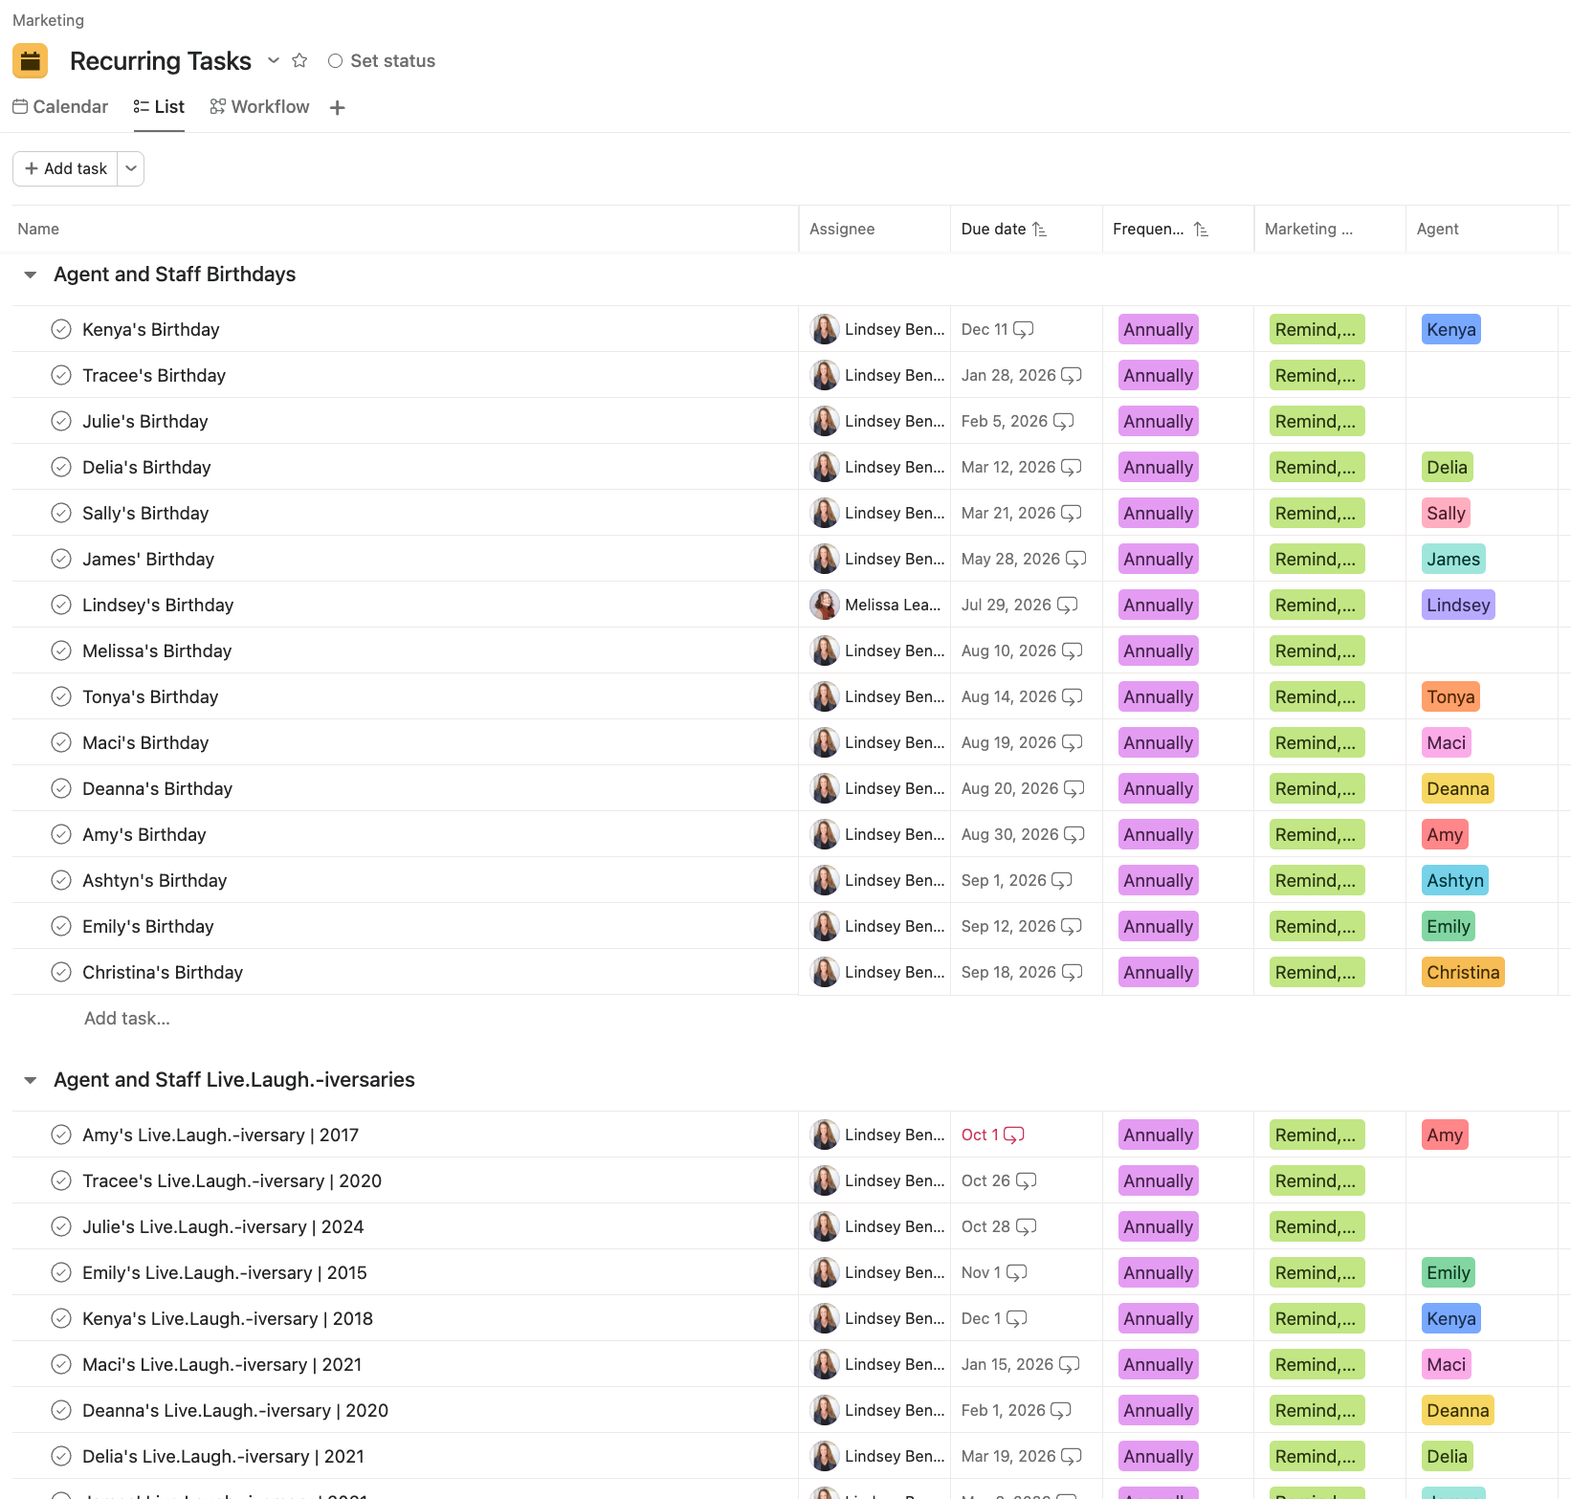Click the plus icon to add a view
The image size is (1571, 1499).
pyautogui.click(x=337, y=106)
